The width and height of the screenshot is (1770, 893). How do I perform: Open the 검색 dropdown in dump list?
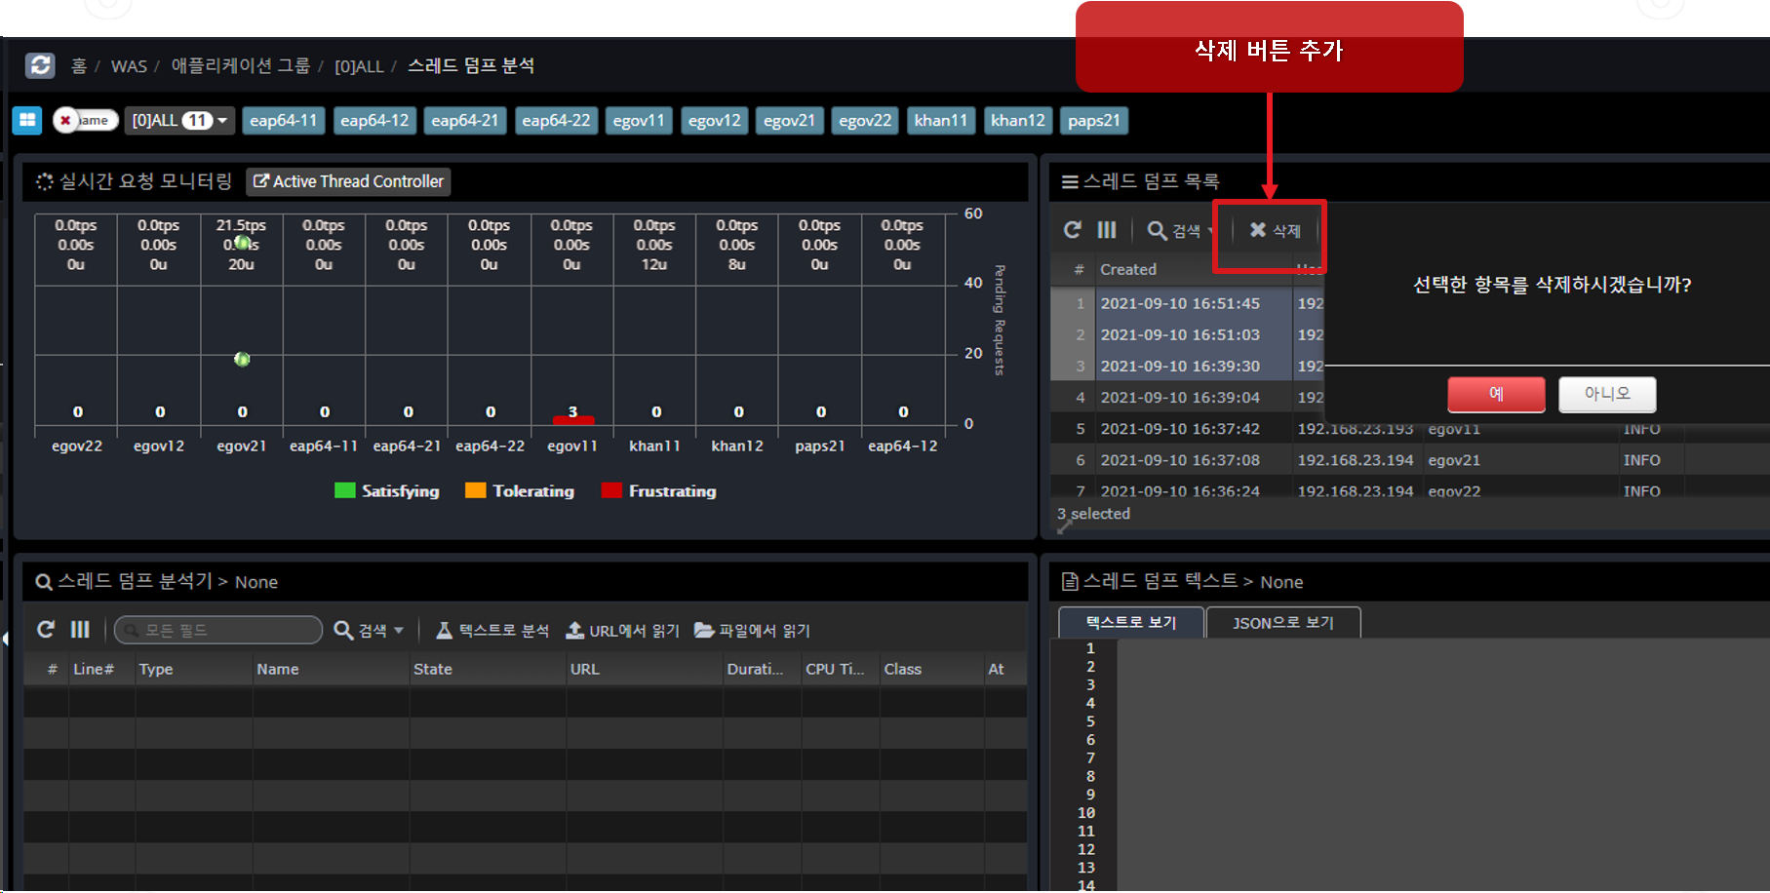tap(1180, 230)
